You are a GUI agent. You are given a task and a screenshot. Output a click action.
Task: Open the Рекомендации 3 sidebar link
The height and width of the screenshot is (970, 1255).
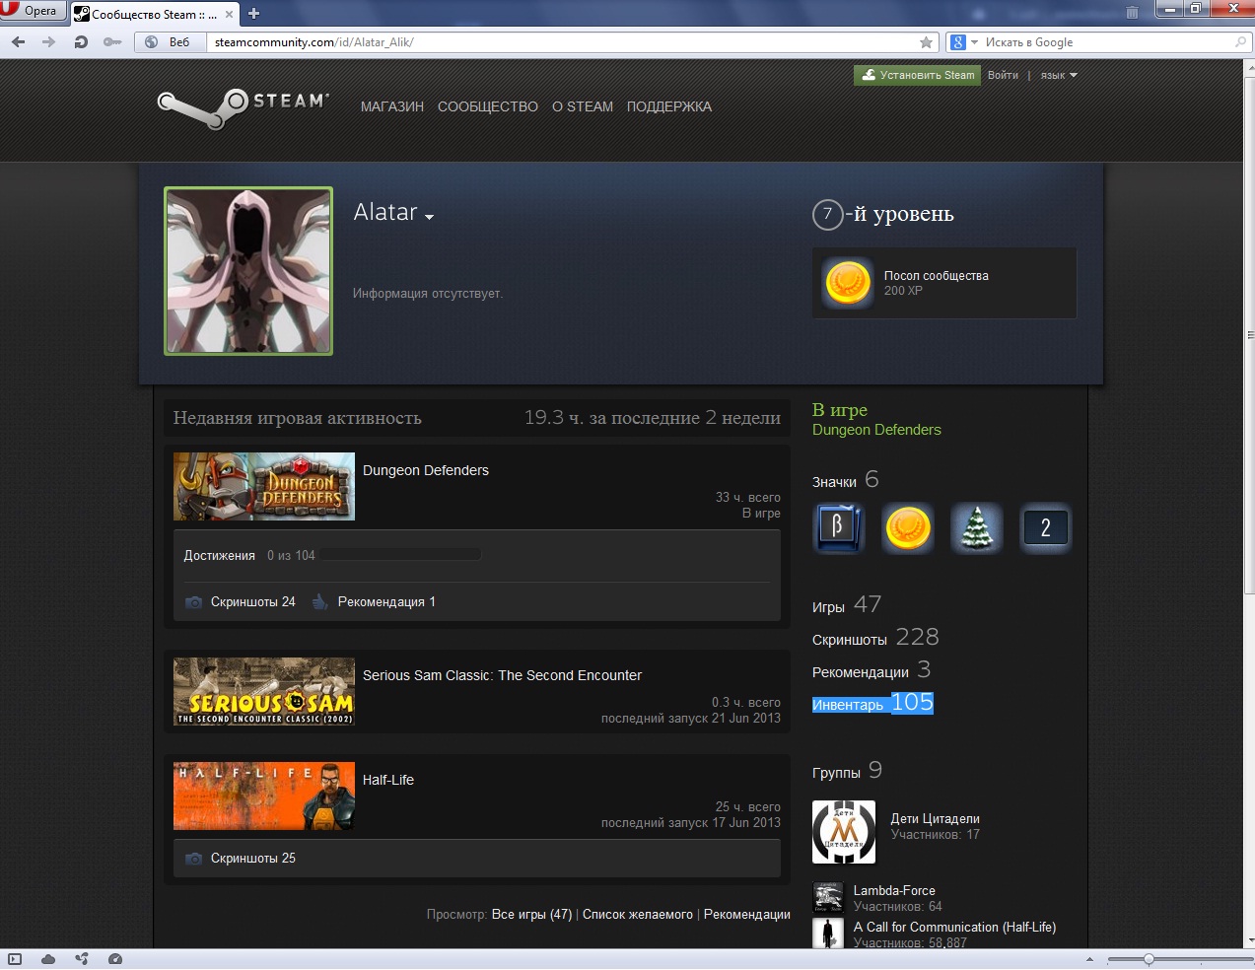pos(872,670)
